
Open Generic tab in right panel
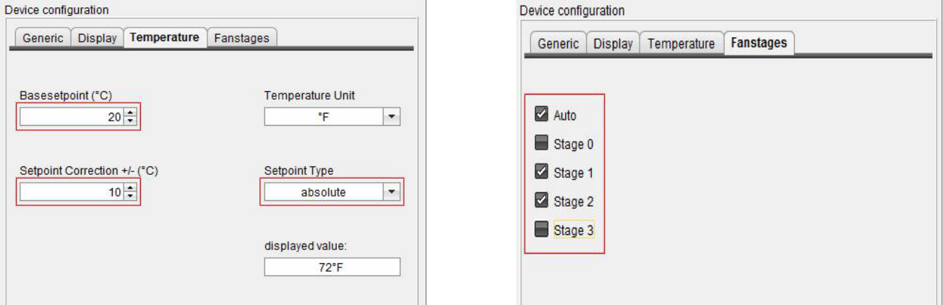(560, 44)
